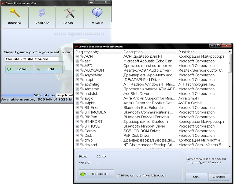Click the gear icon beside Atmarpc
The width and height of the screenshot is (234, 185).
tap(82, 89)
